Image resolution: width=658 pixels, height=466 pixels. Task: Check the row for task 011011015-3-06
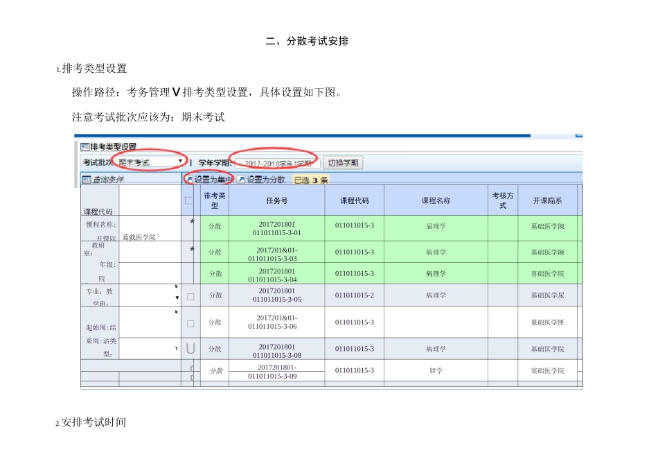pos(190,323)
